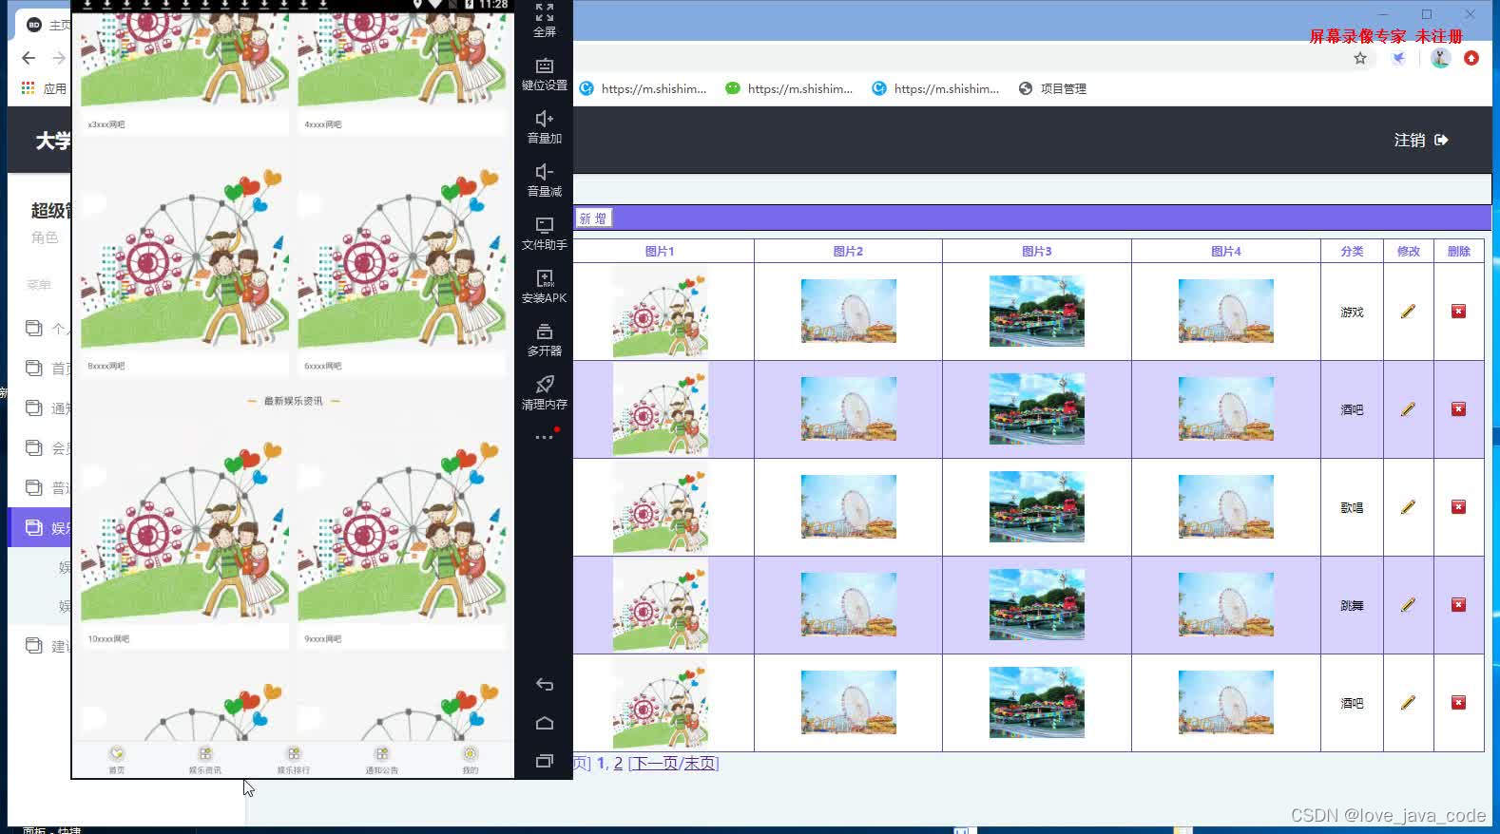The width and height of the screenshot is (1500, 834).
Task: Switch to the 娱乐资讯 tab in the app
Action: click(x=204, y=760)
